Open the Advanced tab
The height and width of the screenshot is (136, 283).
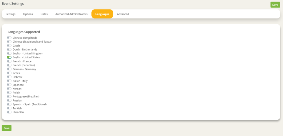pyautogui.click(x=123, y=14)
